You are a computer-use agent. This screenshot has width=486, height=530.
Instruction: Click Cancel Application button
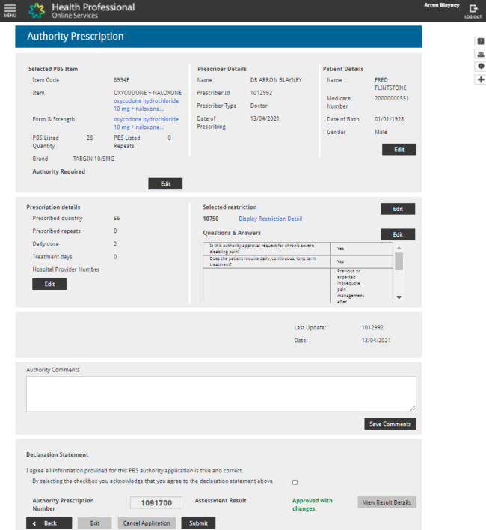point(147,523)
